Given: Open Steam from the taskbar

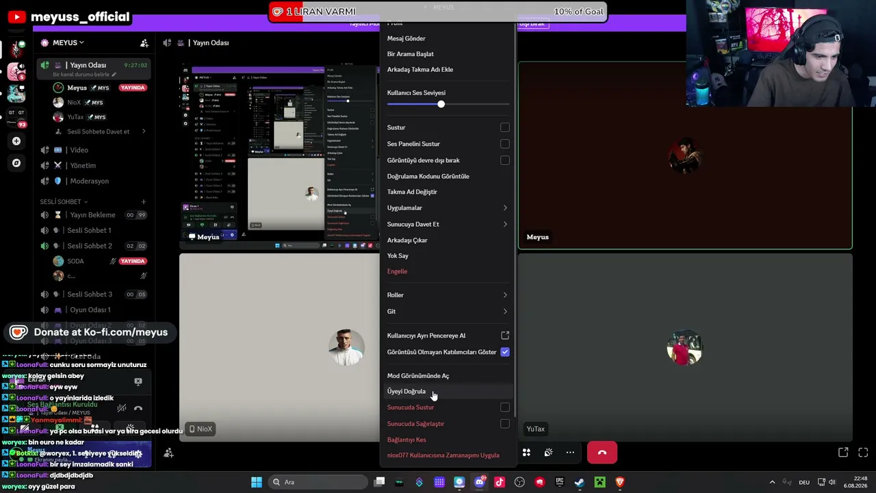Looking at the screenshot, I should (x=580, y=482).
